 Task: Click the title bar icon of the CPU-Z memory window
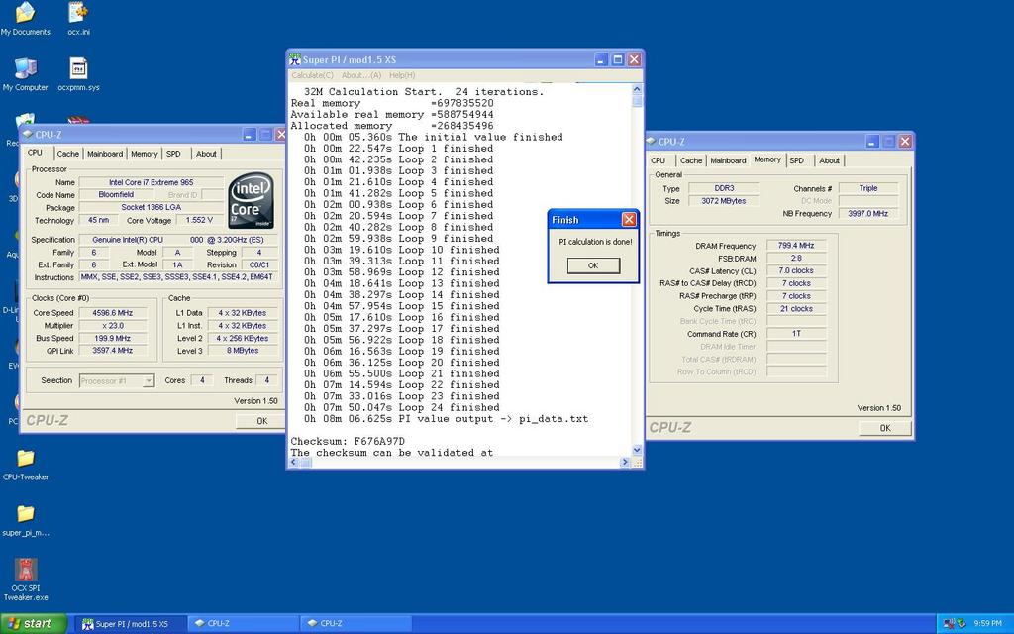pos(651,141)
